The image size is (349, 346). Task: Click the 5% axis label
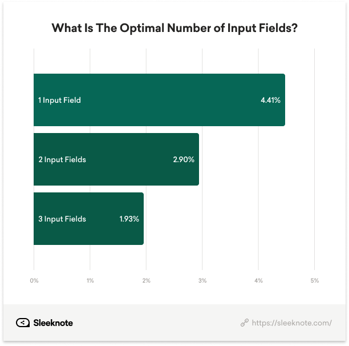coord(315,280)
